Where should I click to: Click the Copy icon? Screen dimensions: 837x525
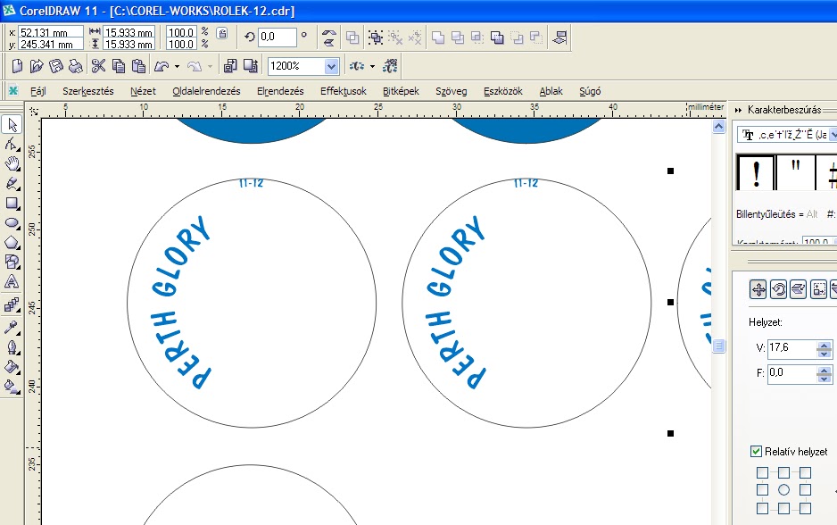tap(119, 66)
